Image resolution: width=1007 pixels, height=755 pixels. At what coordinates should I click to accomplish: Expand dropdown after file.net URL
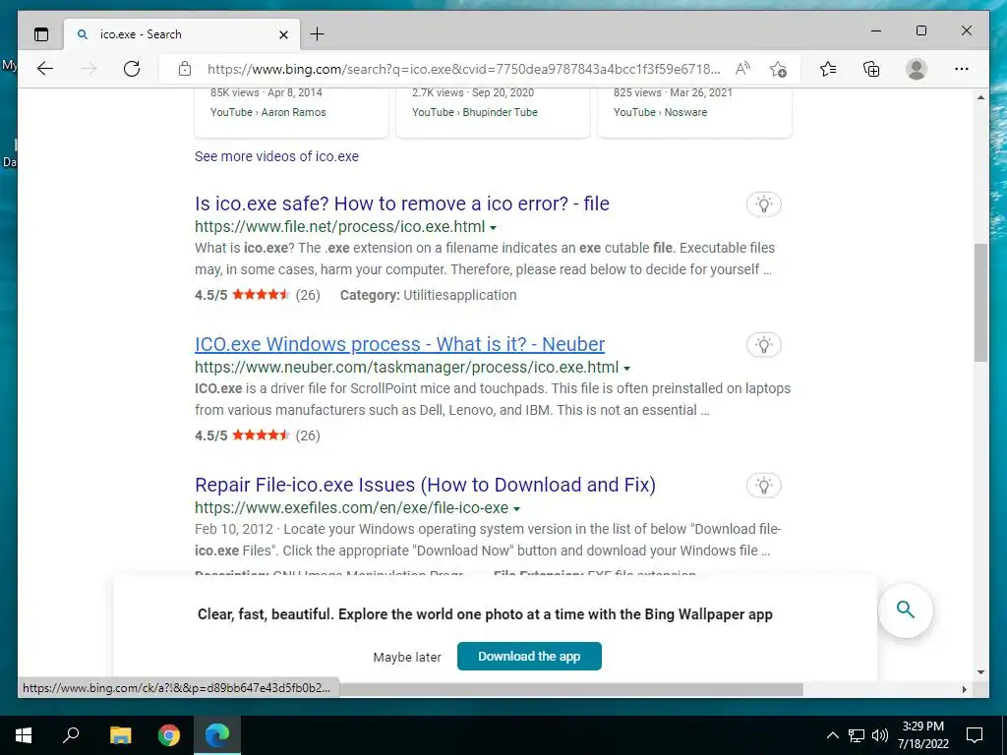tap(494, 228)
